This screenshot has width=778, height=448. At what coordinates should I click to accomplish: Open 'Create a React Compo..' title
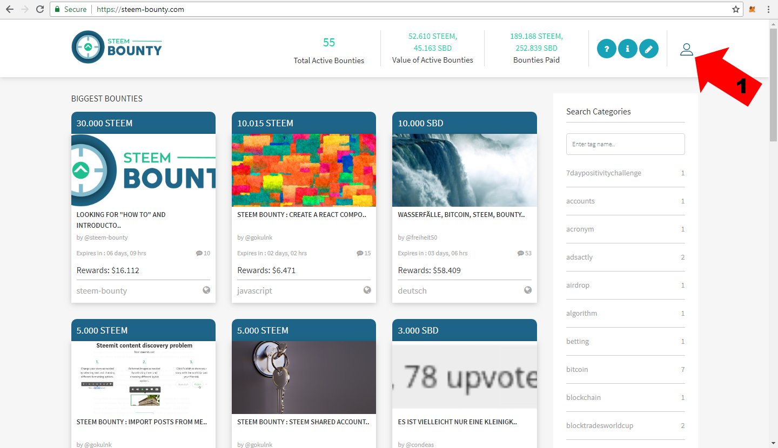pyautogui.click(x=302, y=214)
